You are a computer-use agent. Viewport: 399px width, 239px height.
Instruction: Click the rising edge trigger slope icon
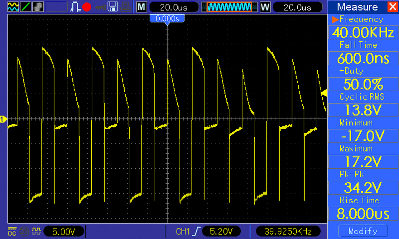coord(197,231)
